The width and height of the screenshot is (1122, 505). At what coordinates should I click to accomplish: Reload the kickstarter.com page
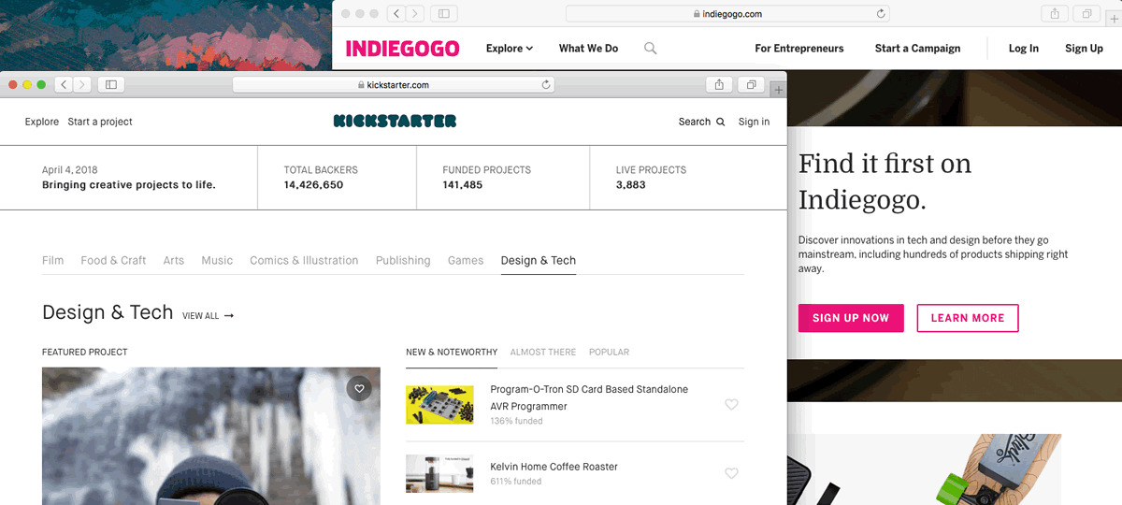coord(546,85)
